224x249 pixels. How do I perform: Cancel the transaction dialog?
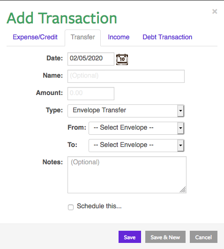pos(203,237)
